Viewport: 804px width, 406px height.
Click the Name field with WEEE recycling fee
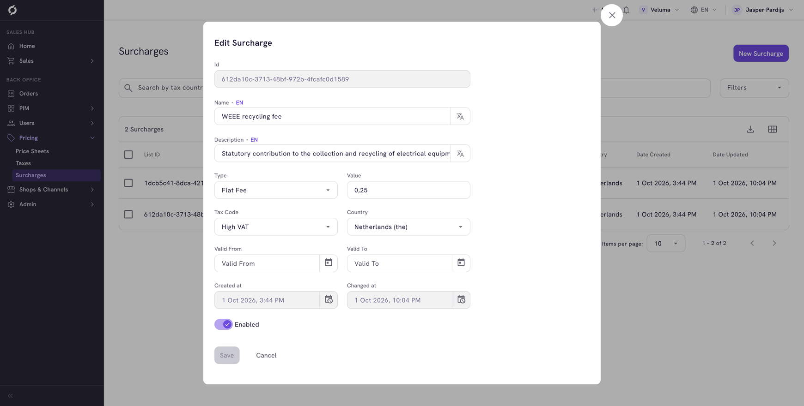tap(332, 116)
